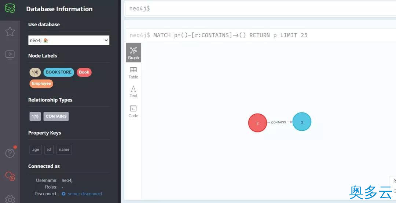The height and width of the screenshot is (203, 396).
Task: Open the Use database dropdown
Action: pyautogui.click(x=69, y=40)
